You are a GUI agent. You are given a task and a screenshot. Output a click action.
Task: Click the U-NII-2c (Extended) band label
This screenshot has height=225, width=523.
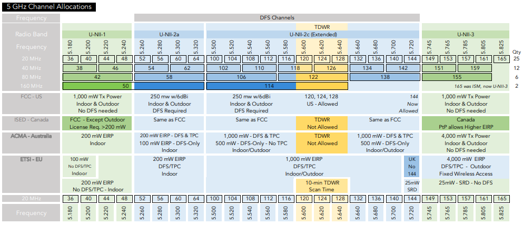(313, 34)
